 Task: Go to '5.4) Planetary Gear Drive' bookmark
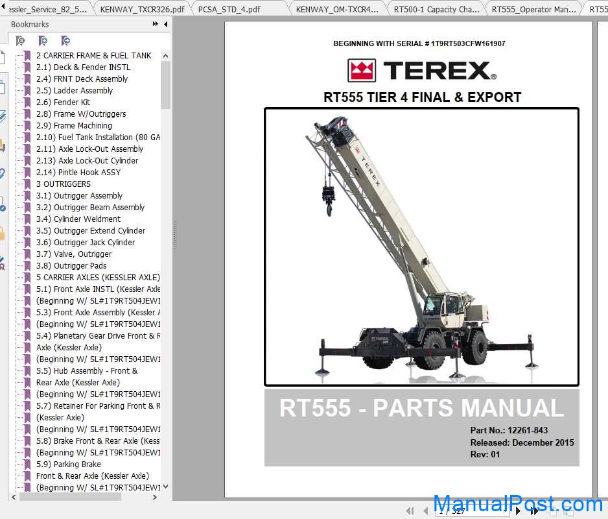(x=98, y=336)
